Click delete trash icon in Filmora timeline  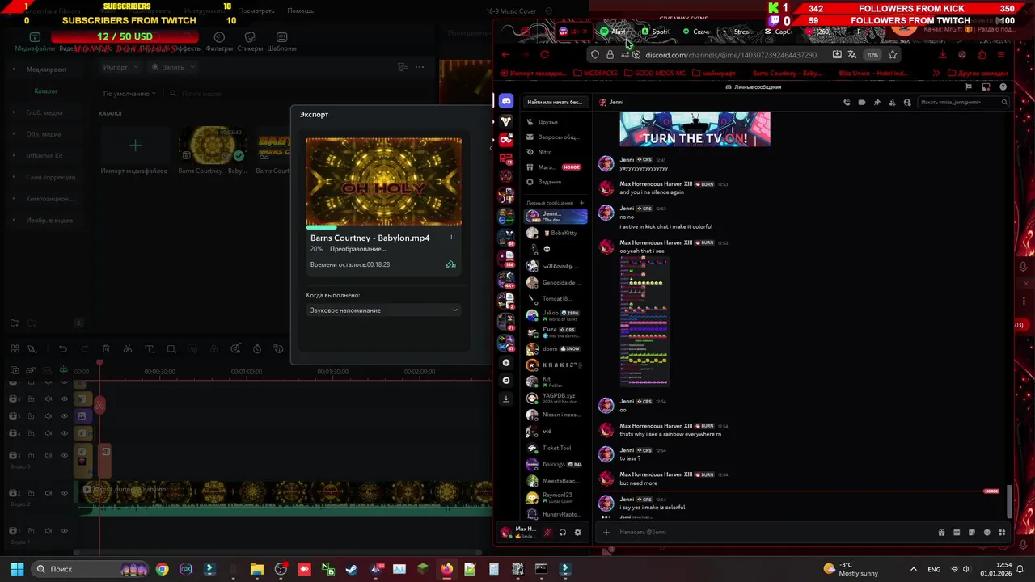coord(106,349)
